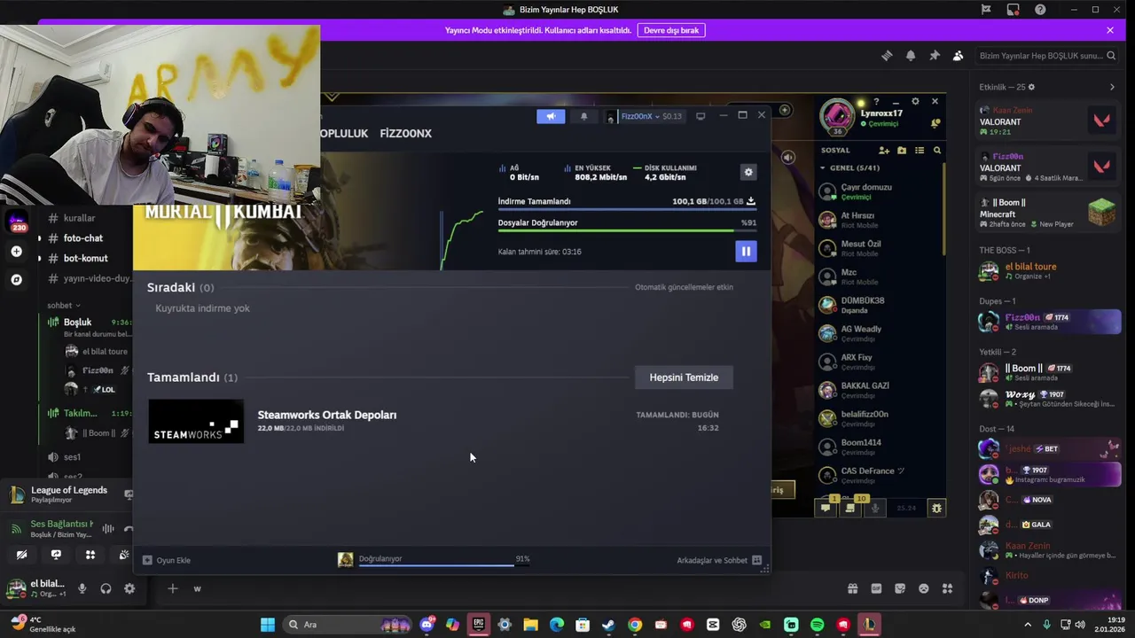Viewport: 1135px width, 638px height.
Task: Toggle Discord camera off button
Action: [22, 555]
